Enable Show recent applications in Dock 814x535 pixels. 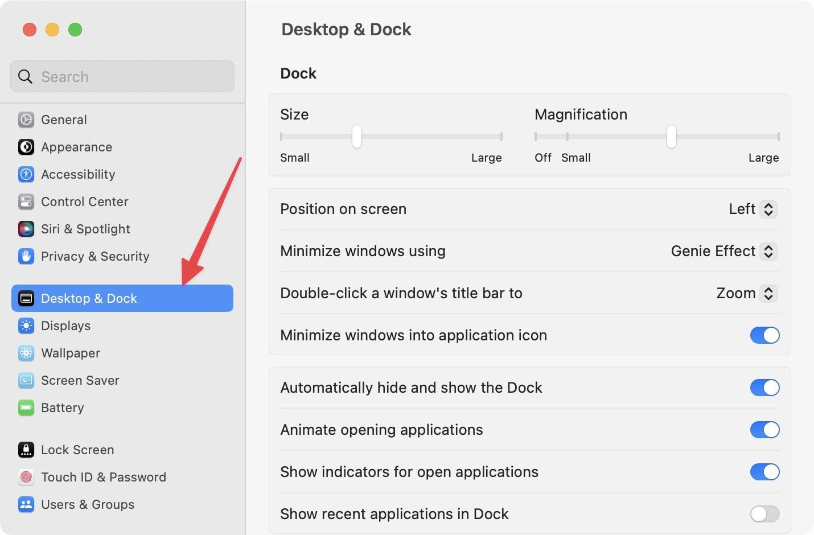click(764, 514)
